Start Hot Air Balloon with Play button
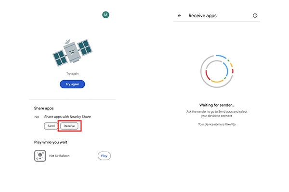This screenshot has height=192, width=289. [x=104, y=156]
